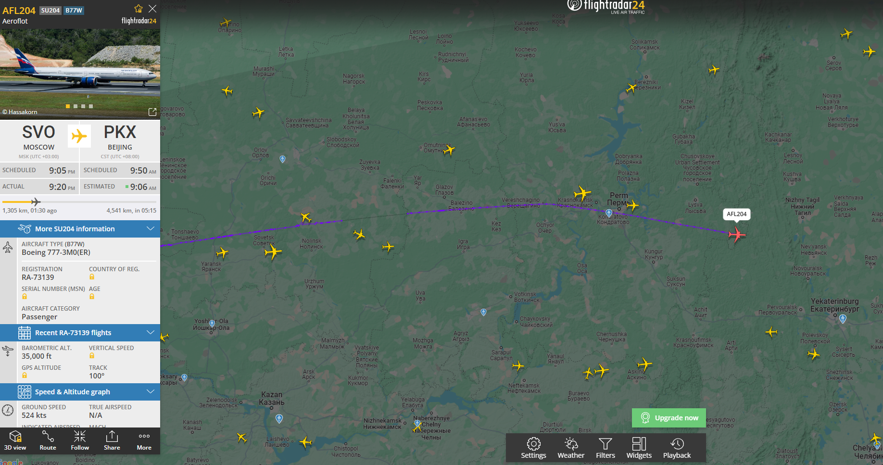
Task: Click the SU204 flight number badge
Action: (x=50, y=10)
